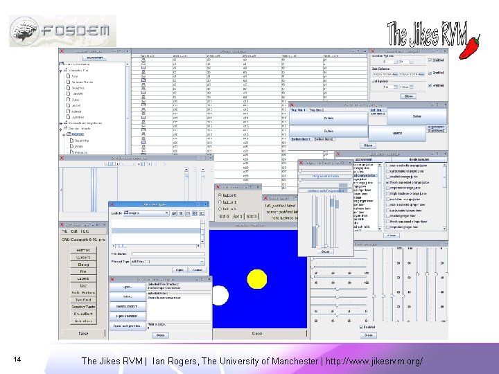Click the highlighted row in the file chooser list

(156, 231)
